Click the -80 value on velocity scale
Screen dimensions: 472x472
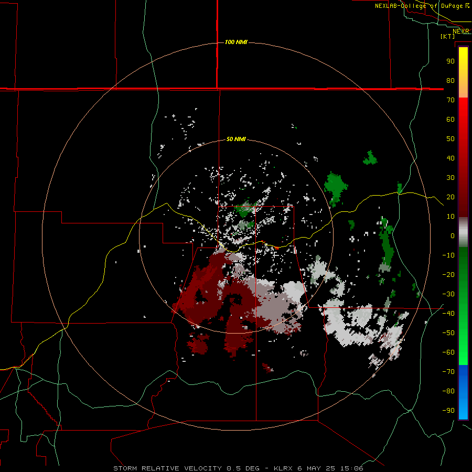(x=448, y=391)
